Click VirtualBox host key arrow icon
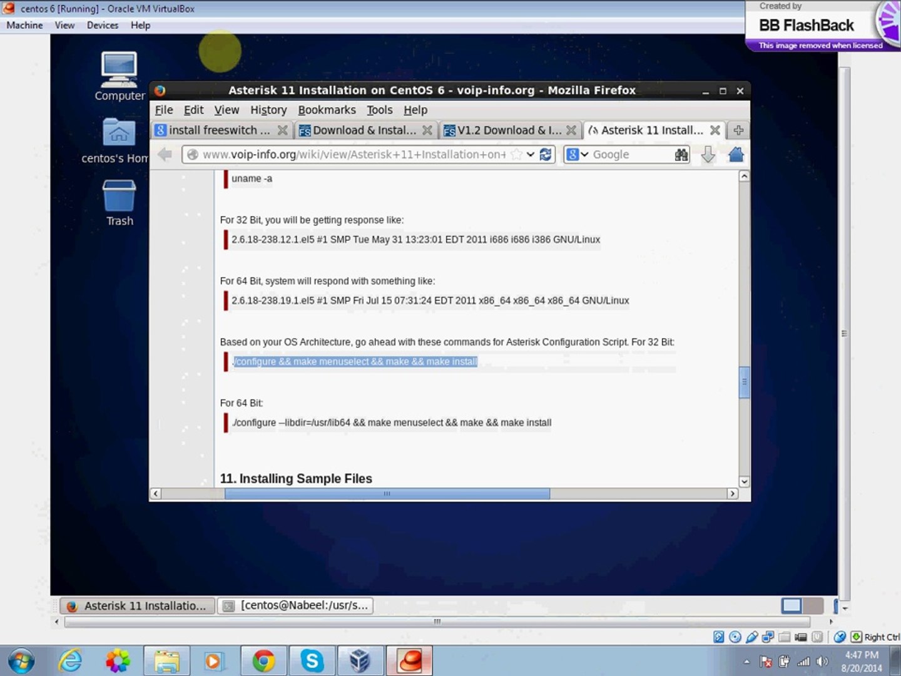 coord(856,637)
